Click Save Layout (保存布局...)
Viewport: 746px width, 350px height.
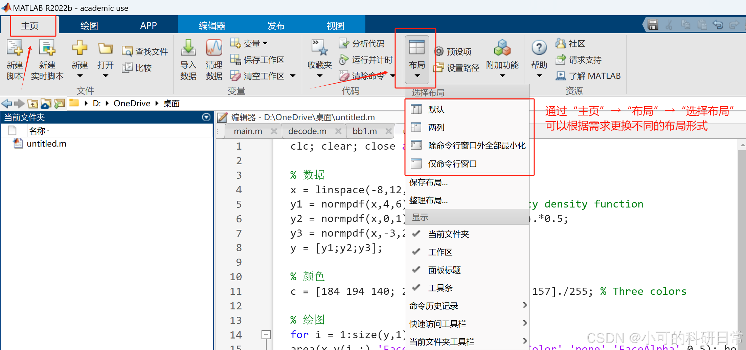click(x=467, y=182)
